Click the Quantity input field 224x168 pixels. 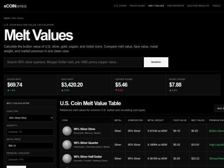30,132
